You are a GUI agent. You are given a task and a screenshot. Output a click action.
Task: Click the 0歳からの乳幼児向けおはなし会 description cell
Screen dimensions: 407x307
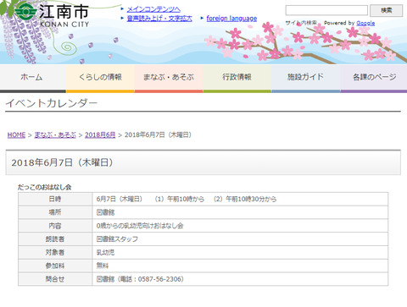[x=240, y=226]
